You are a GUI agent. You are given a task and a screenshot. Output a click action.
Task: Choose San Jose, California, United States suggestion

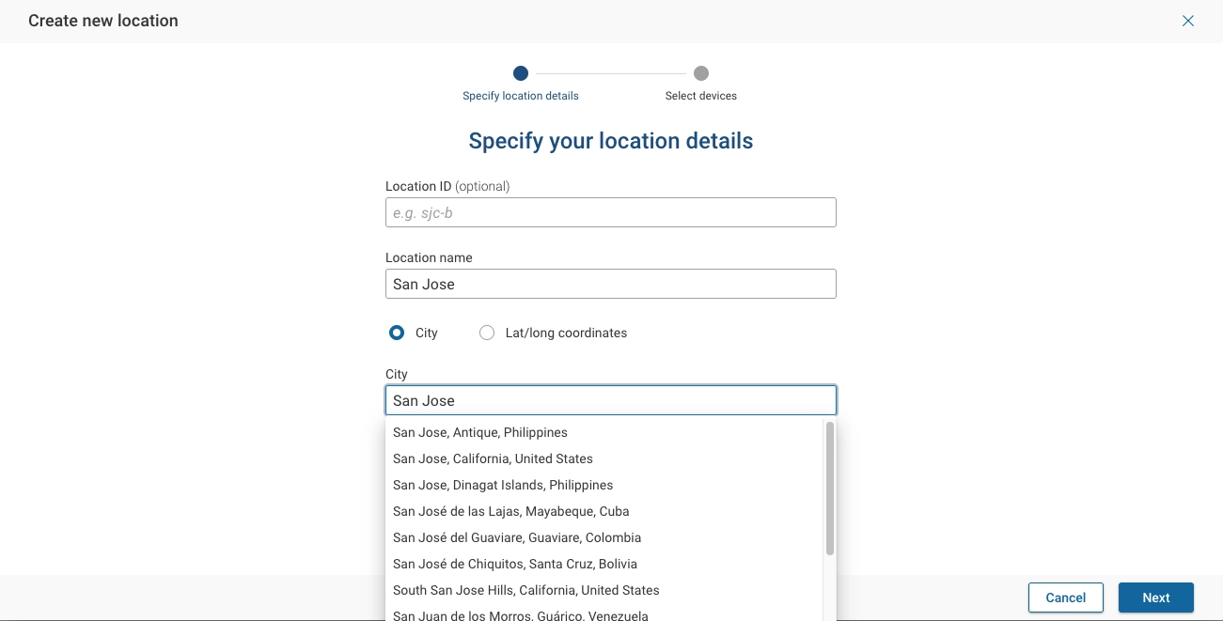click(x=493, y=458)
